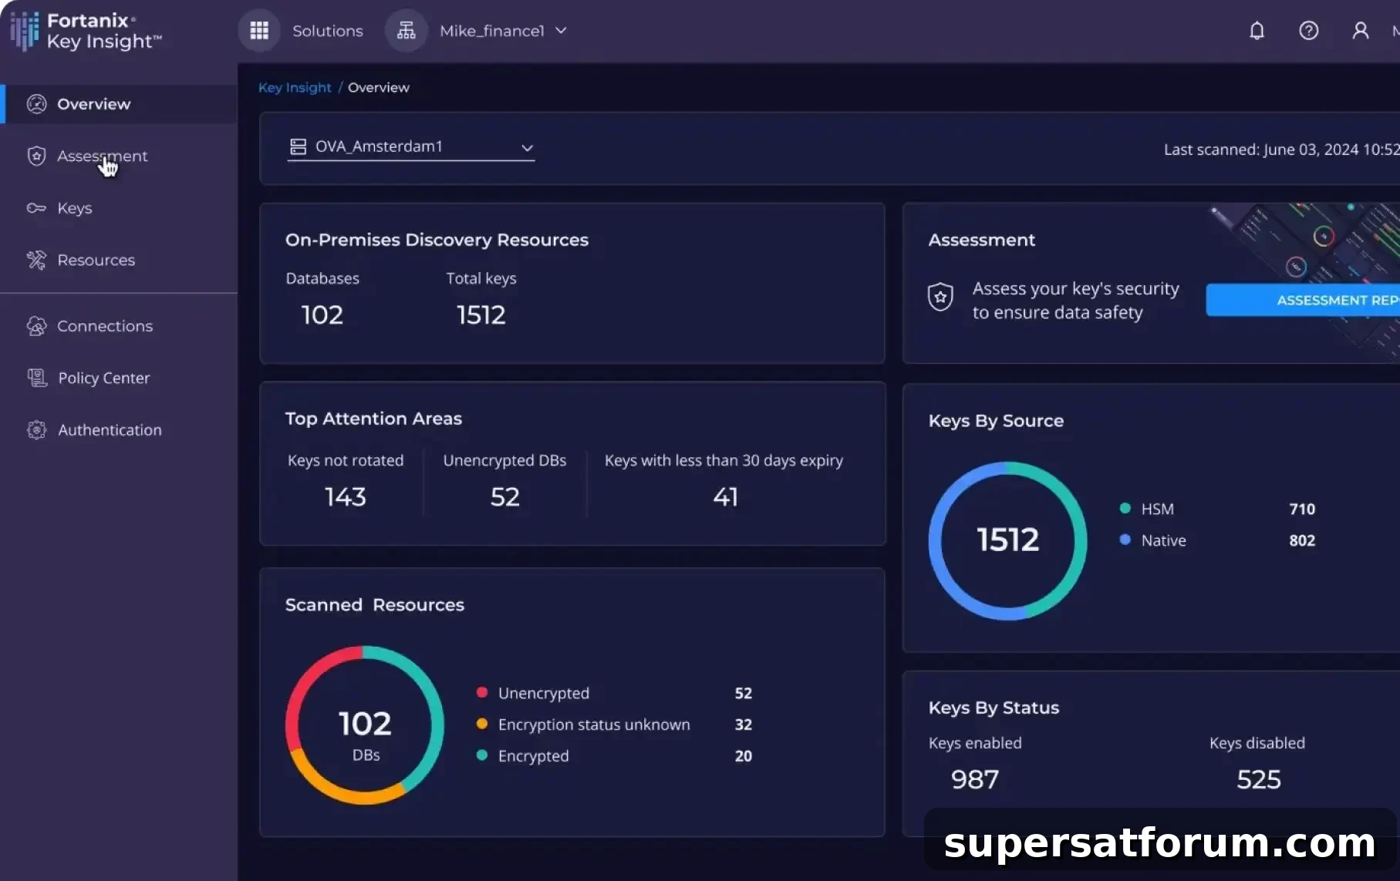Screen dimensions: 1400x881
Task: Click the Solutions label in top bar
Action: pyautogui.click(x=328, y=31)
